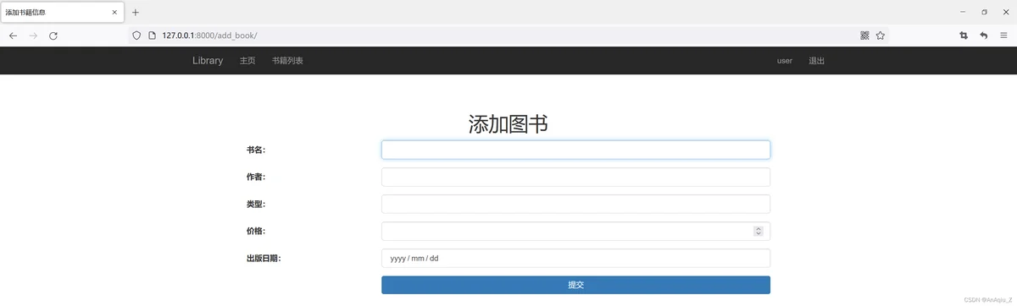This screenshot has height=306, width=1017.
Task: Click the 价格 field spinner arrows
Action: tap(759, 231)
